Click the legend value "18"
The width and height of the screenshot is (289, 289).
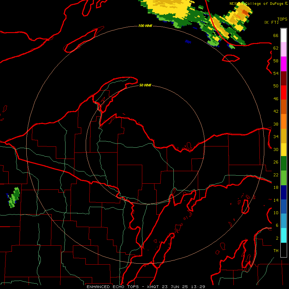click(x=276, y=188)
